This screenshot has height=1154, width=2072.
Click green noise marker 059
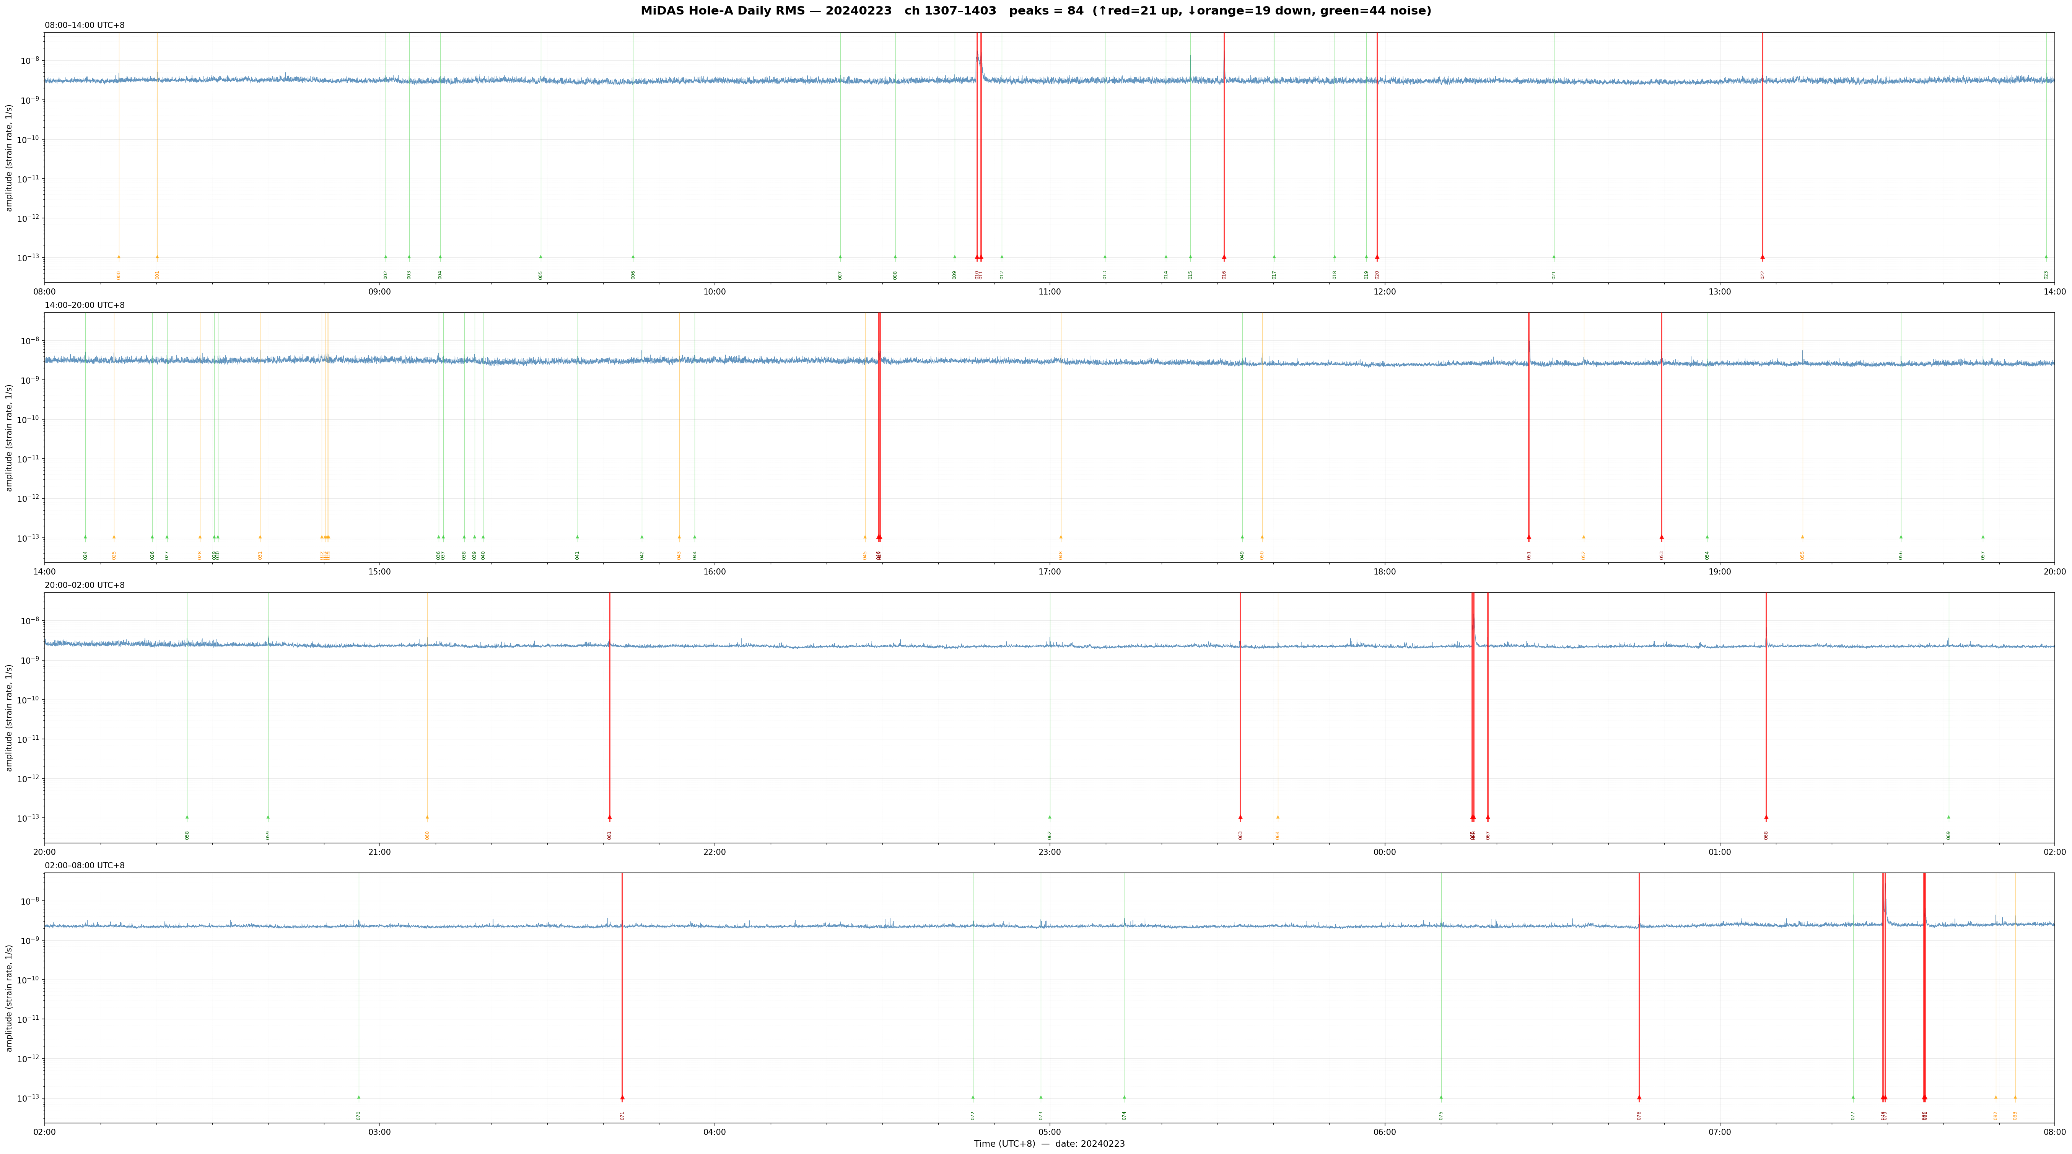[269, 818]
